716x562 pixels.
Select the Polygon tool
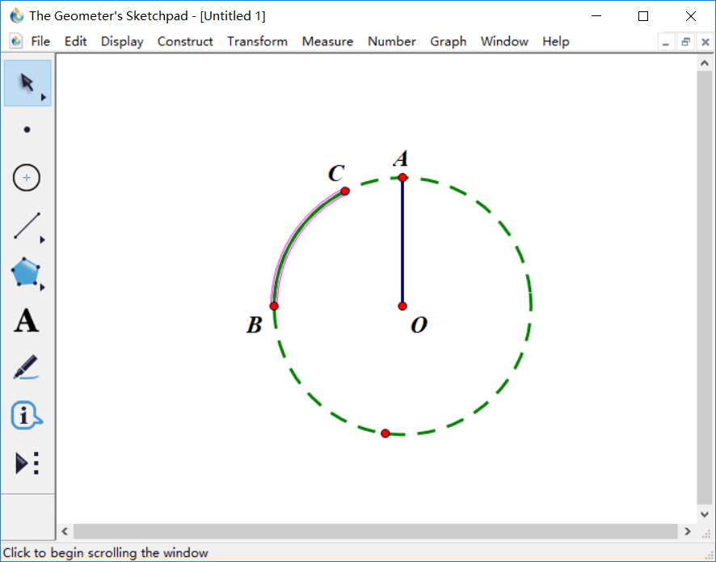[26, 273]
